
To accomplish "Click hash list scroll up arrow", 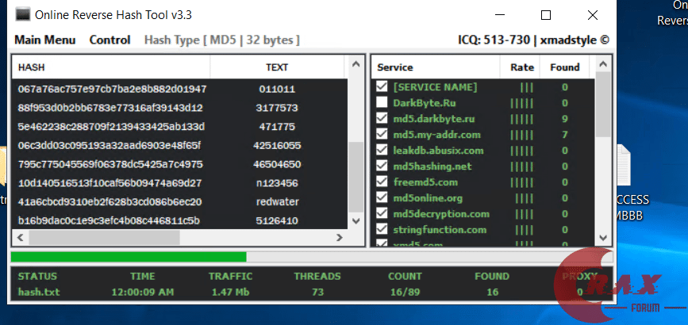I will [x=356, y=64].
